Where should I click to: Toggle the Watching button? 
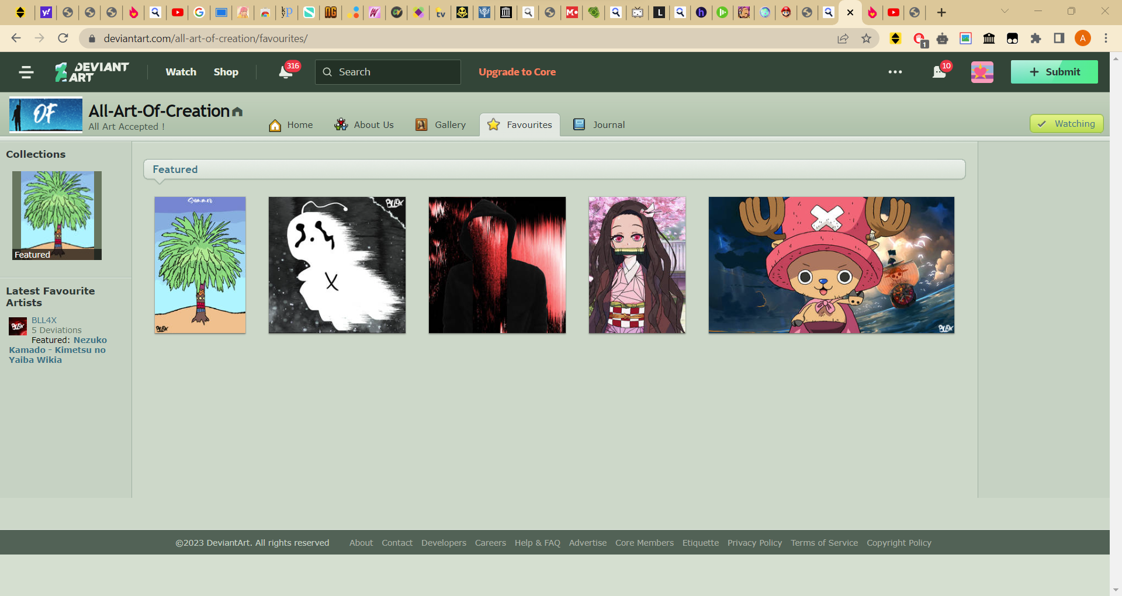[x=1066, y=124]
